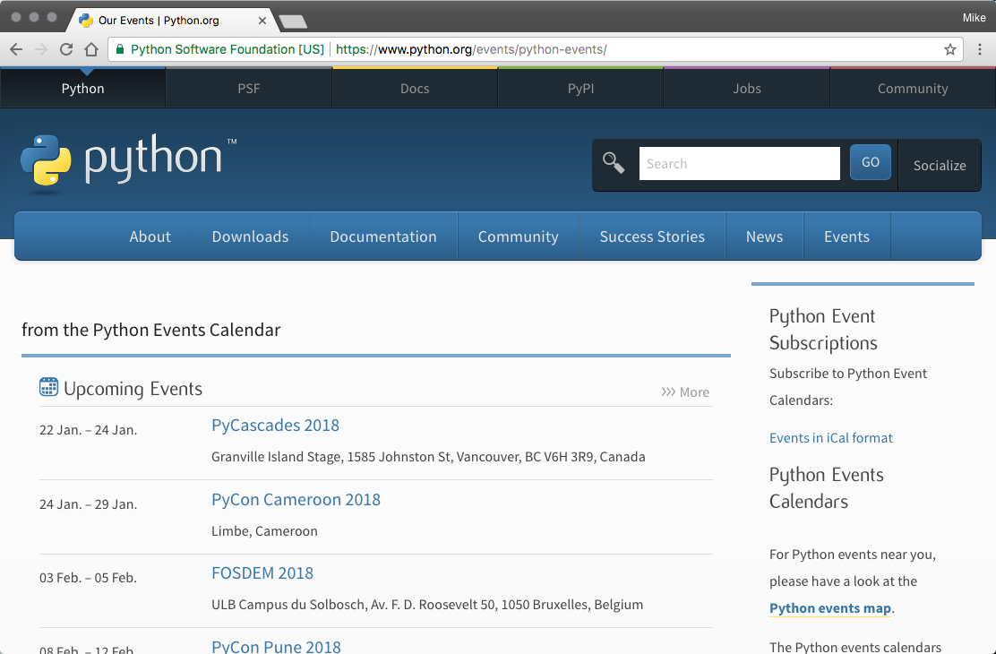Click the magnifying glass search icon
Screen dimensions: 996x654
pyautogui.click(x=614, y=163)
